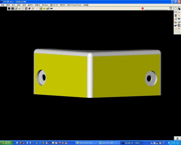Click the first render toolbar icon
181x145 pixels.
9,8
